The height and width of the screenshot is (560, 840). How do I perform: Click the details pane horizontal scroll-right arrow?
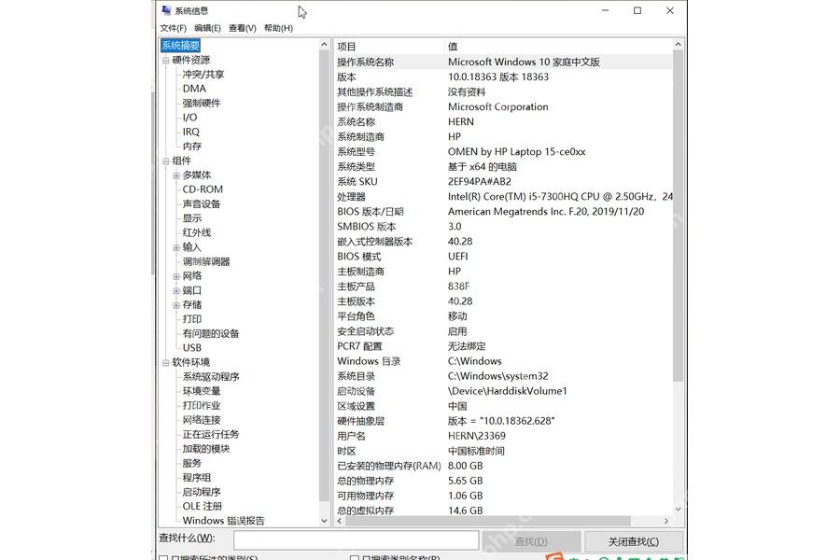tap(665, 521)
